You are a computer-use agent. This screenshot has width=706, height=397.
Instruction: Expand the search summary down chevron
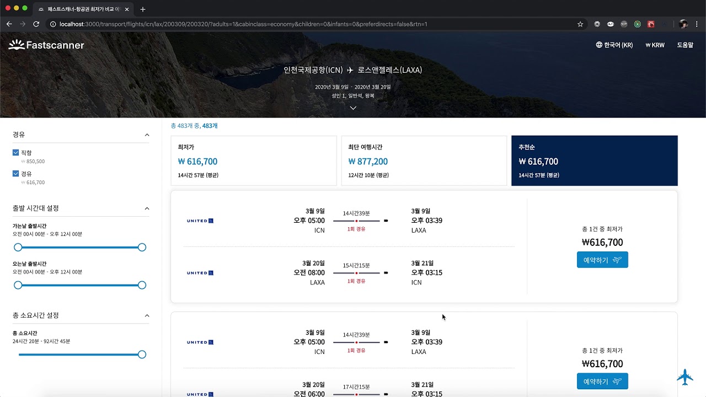353,108
